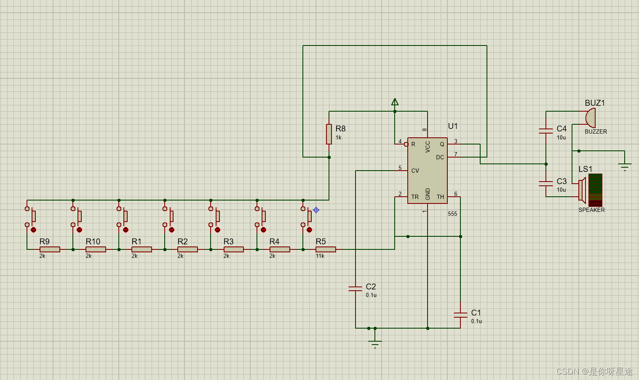Click the "10u" value under C4

[x=561, y=138]
